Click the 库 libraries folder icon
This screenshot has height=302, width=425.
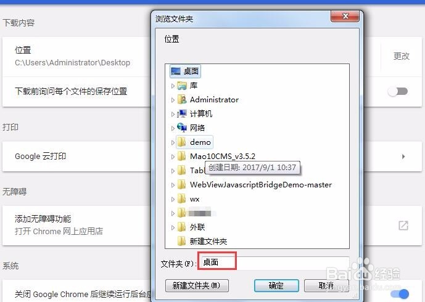click(x=182, y=86)
